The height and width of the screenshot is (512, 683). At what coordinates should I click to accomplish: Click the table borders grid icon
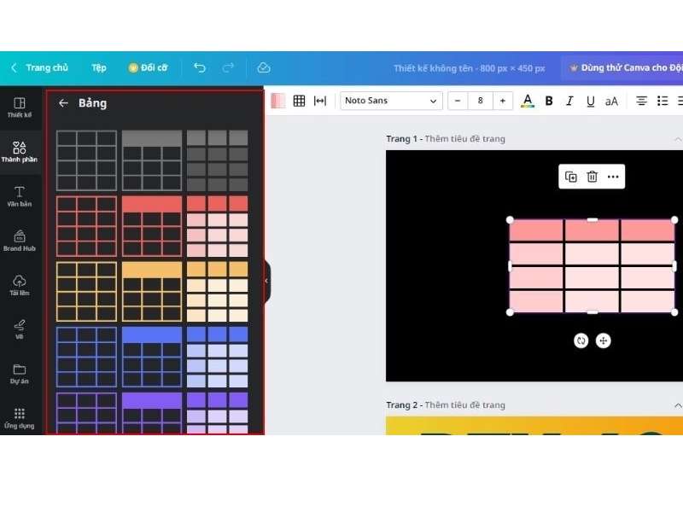[299, 101]
